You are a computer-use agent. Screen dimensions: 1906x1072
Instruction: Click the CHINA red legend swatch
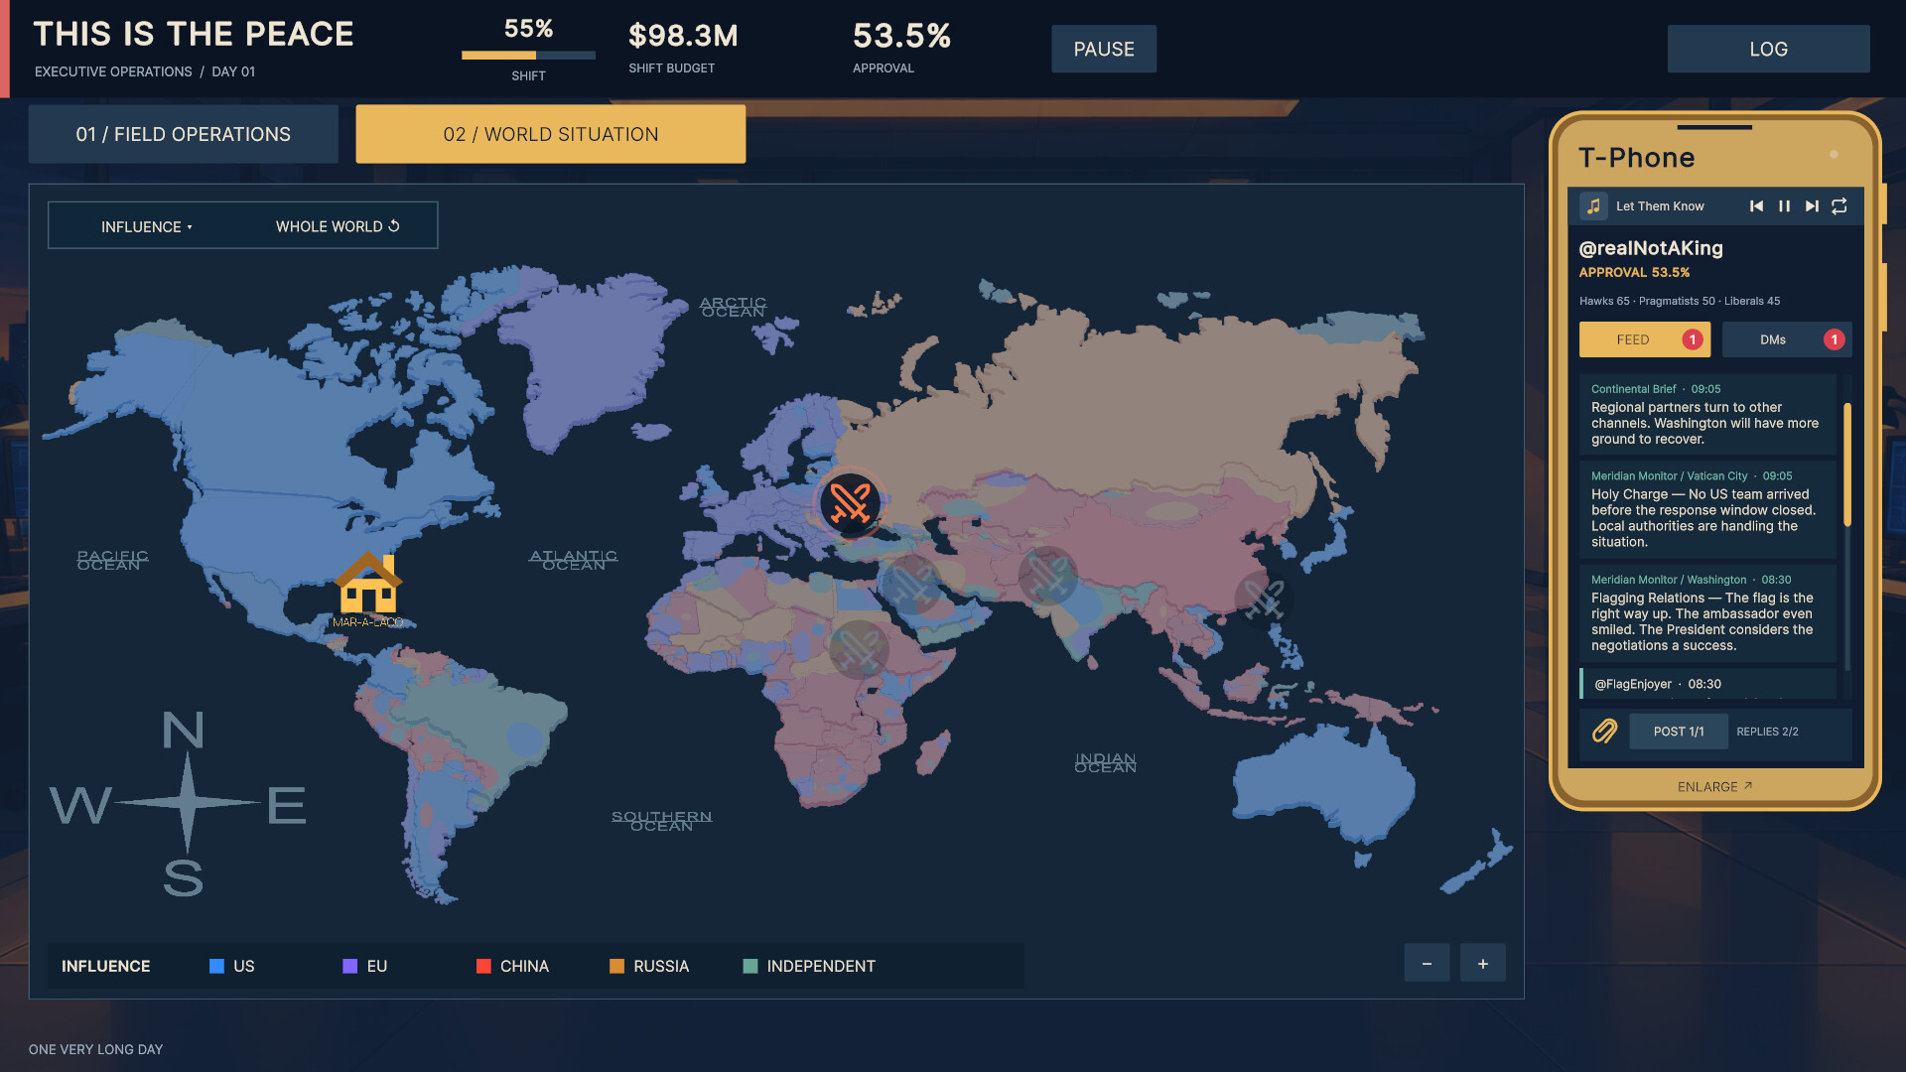[483, 966]
